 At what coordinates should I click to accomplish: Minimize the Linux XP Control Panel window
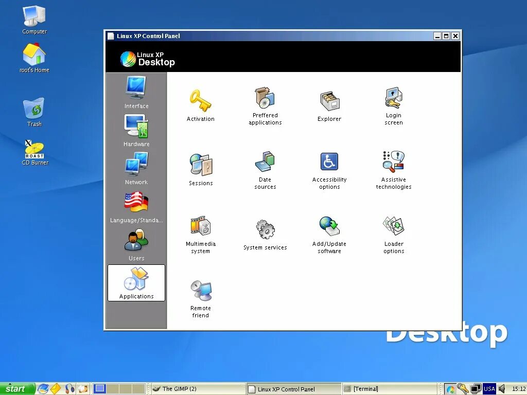[437, 36]
